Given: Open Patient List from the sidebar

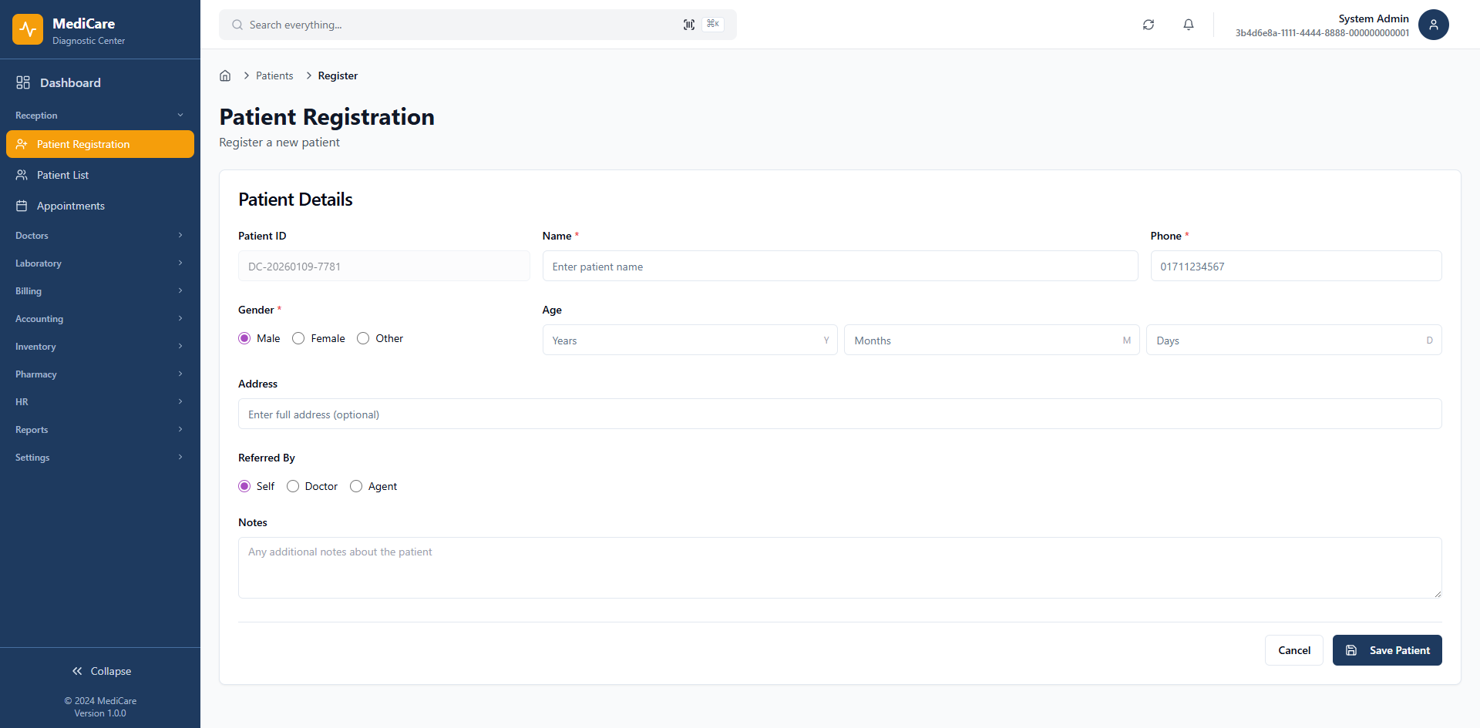Looking at the screenshot, I should (62, 175).
